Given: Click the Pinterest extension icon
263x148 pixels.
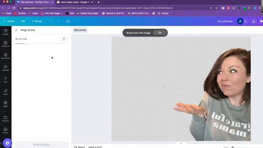Looking at the screenshot, I should (x=228, y=8).
